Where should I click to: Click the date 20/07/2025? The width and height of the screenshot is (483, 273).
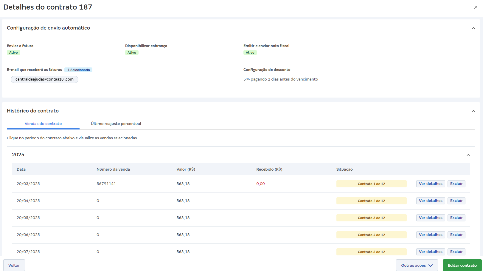[28, 252]
